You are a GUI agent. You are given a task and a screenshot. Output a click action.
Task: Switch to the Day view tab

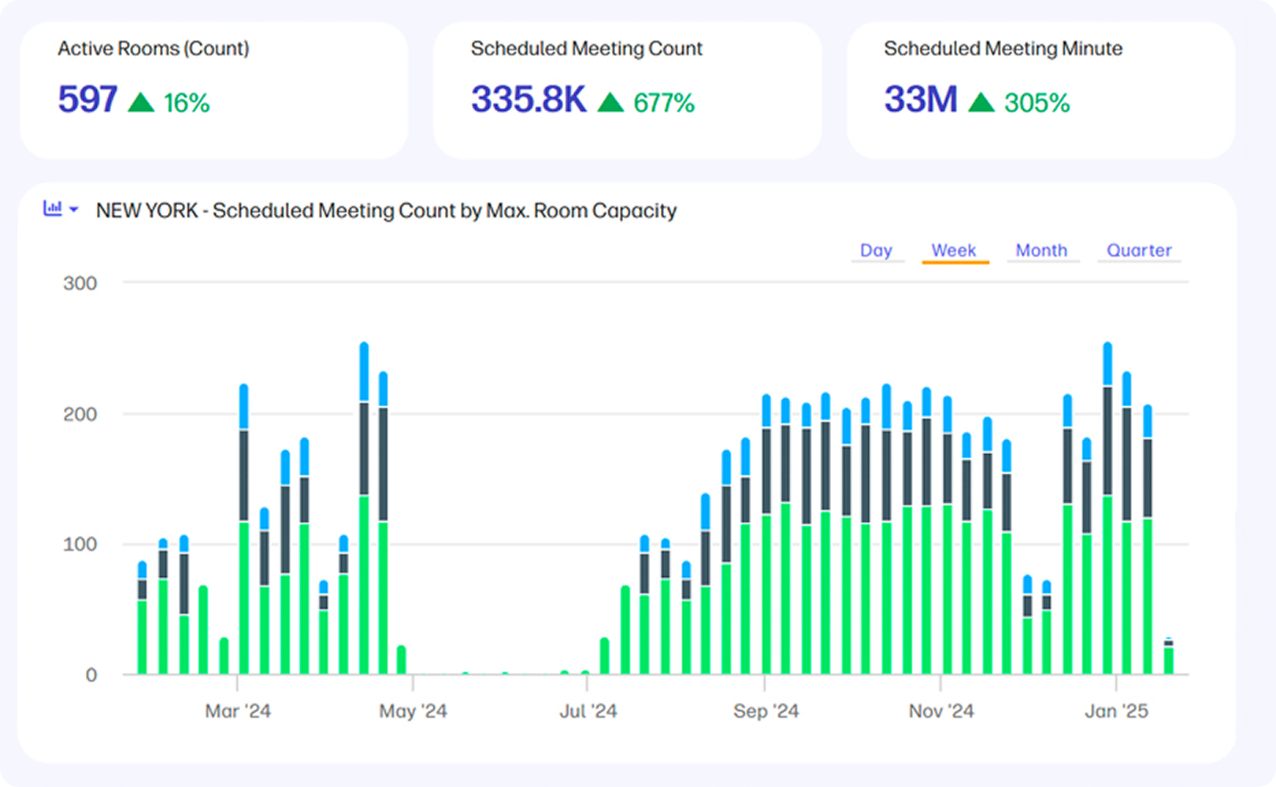pyautogui.click(x=876, y=250)
